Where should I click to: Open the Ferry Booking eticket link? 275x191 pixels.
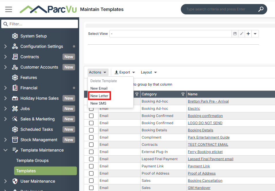[205, 152]
